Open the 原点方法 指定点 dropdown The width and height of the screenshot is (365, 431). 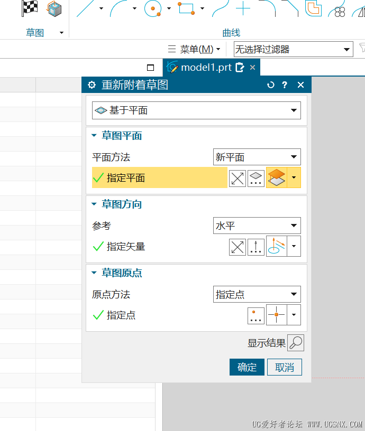tap(257, 294)
